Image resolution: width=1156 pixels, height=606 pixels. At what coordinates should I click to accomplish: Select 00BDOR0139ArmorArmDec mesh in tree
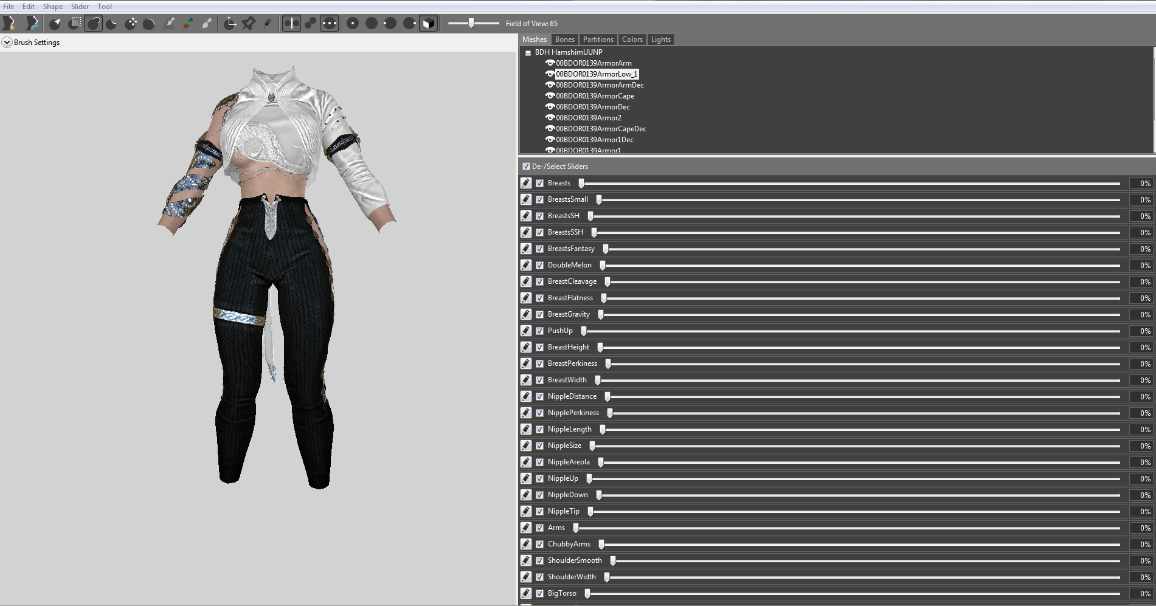600,85
